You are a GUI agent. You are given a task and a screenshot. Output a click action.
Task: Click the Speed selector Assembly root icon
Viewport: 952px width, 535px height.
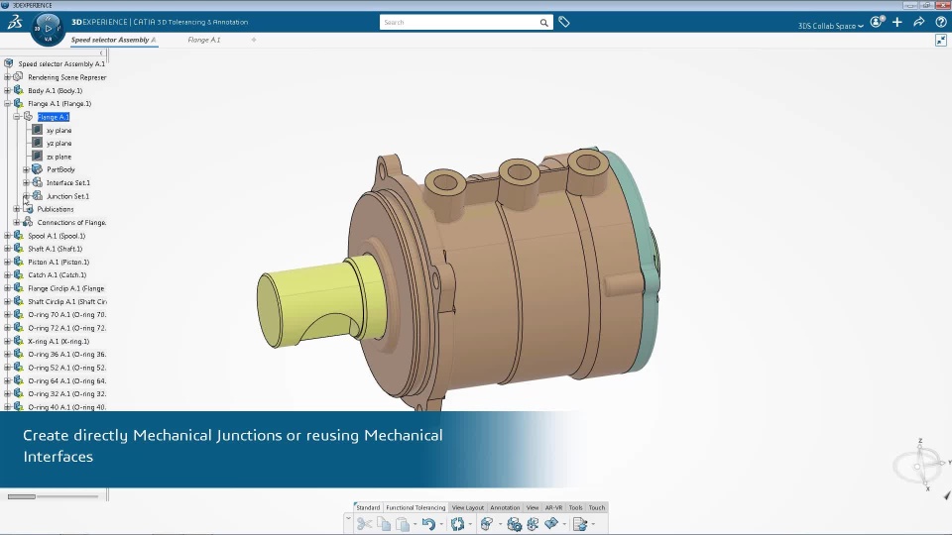tap(9, 63)
